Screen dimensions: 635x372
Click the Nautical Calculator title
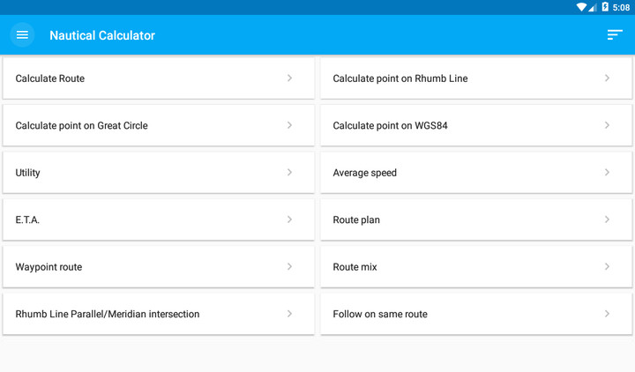click(102, 35)
